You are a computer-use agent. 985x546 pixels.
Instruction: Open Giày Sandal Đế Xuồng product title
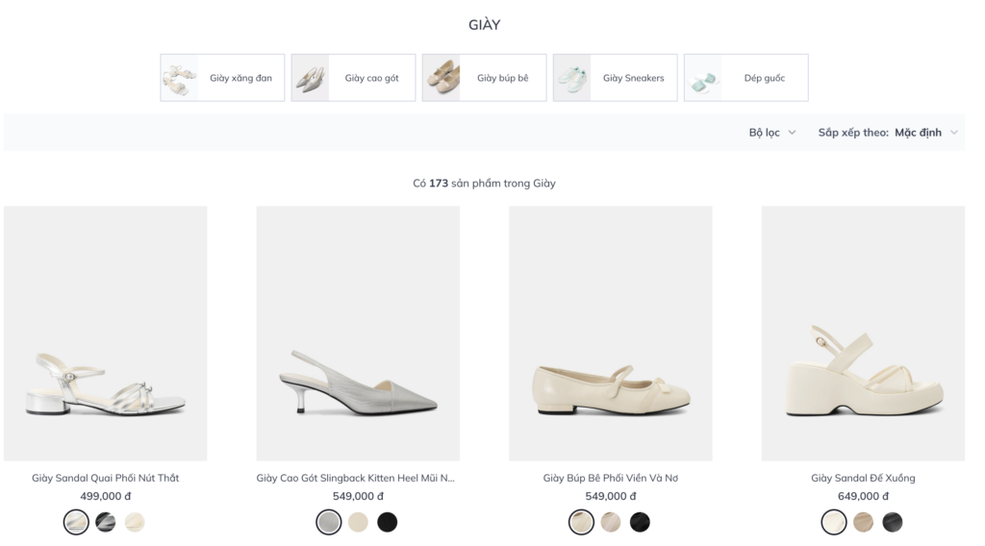click(x=863, y=478)
